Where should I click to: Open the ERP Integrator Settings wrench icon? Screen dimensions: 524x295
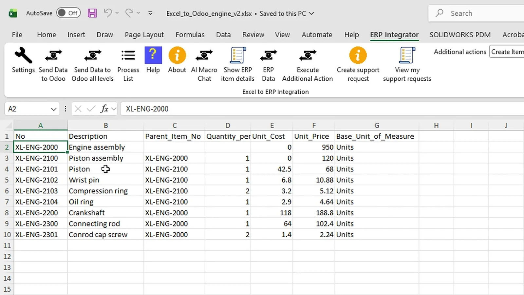pos(23,55)
